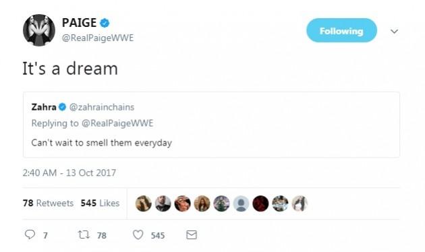425x252 pixels.
Task: Click the dark red liker avatar
Action: pyautogui.click(x=260, y=203)
